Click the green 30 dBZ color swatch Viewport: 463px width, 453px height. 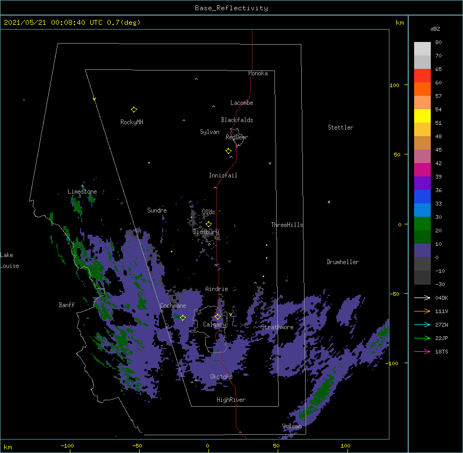coord(422,224)
